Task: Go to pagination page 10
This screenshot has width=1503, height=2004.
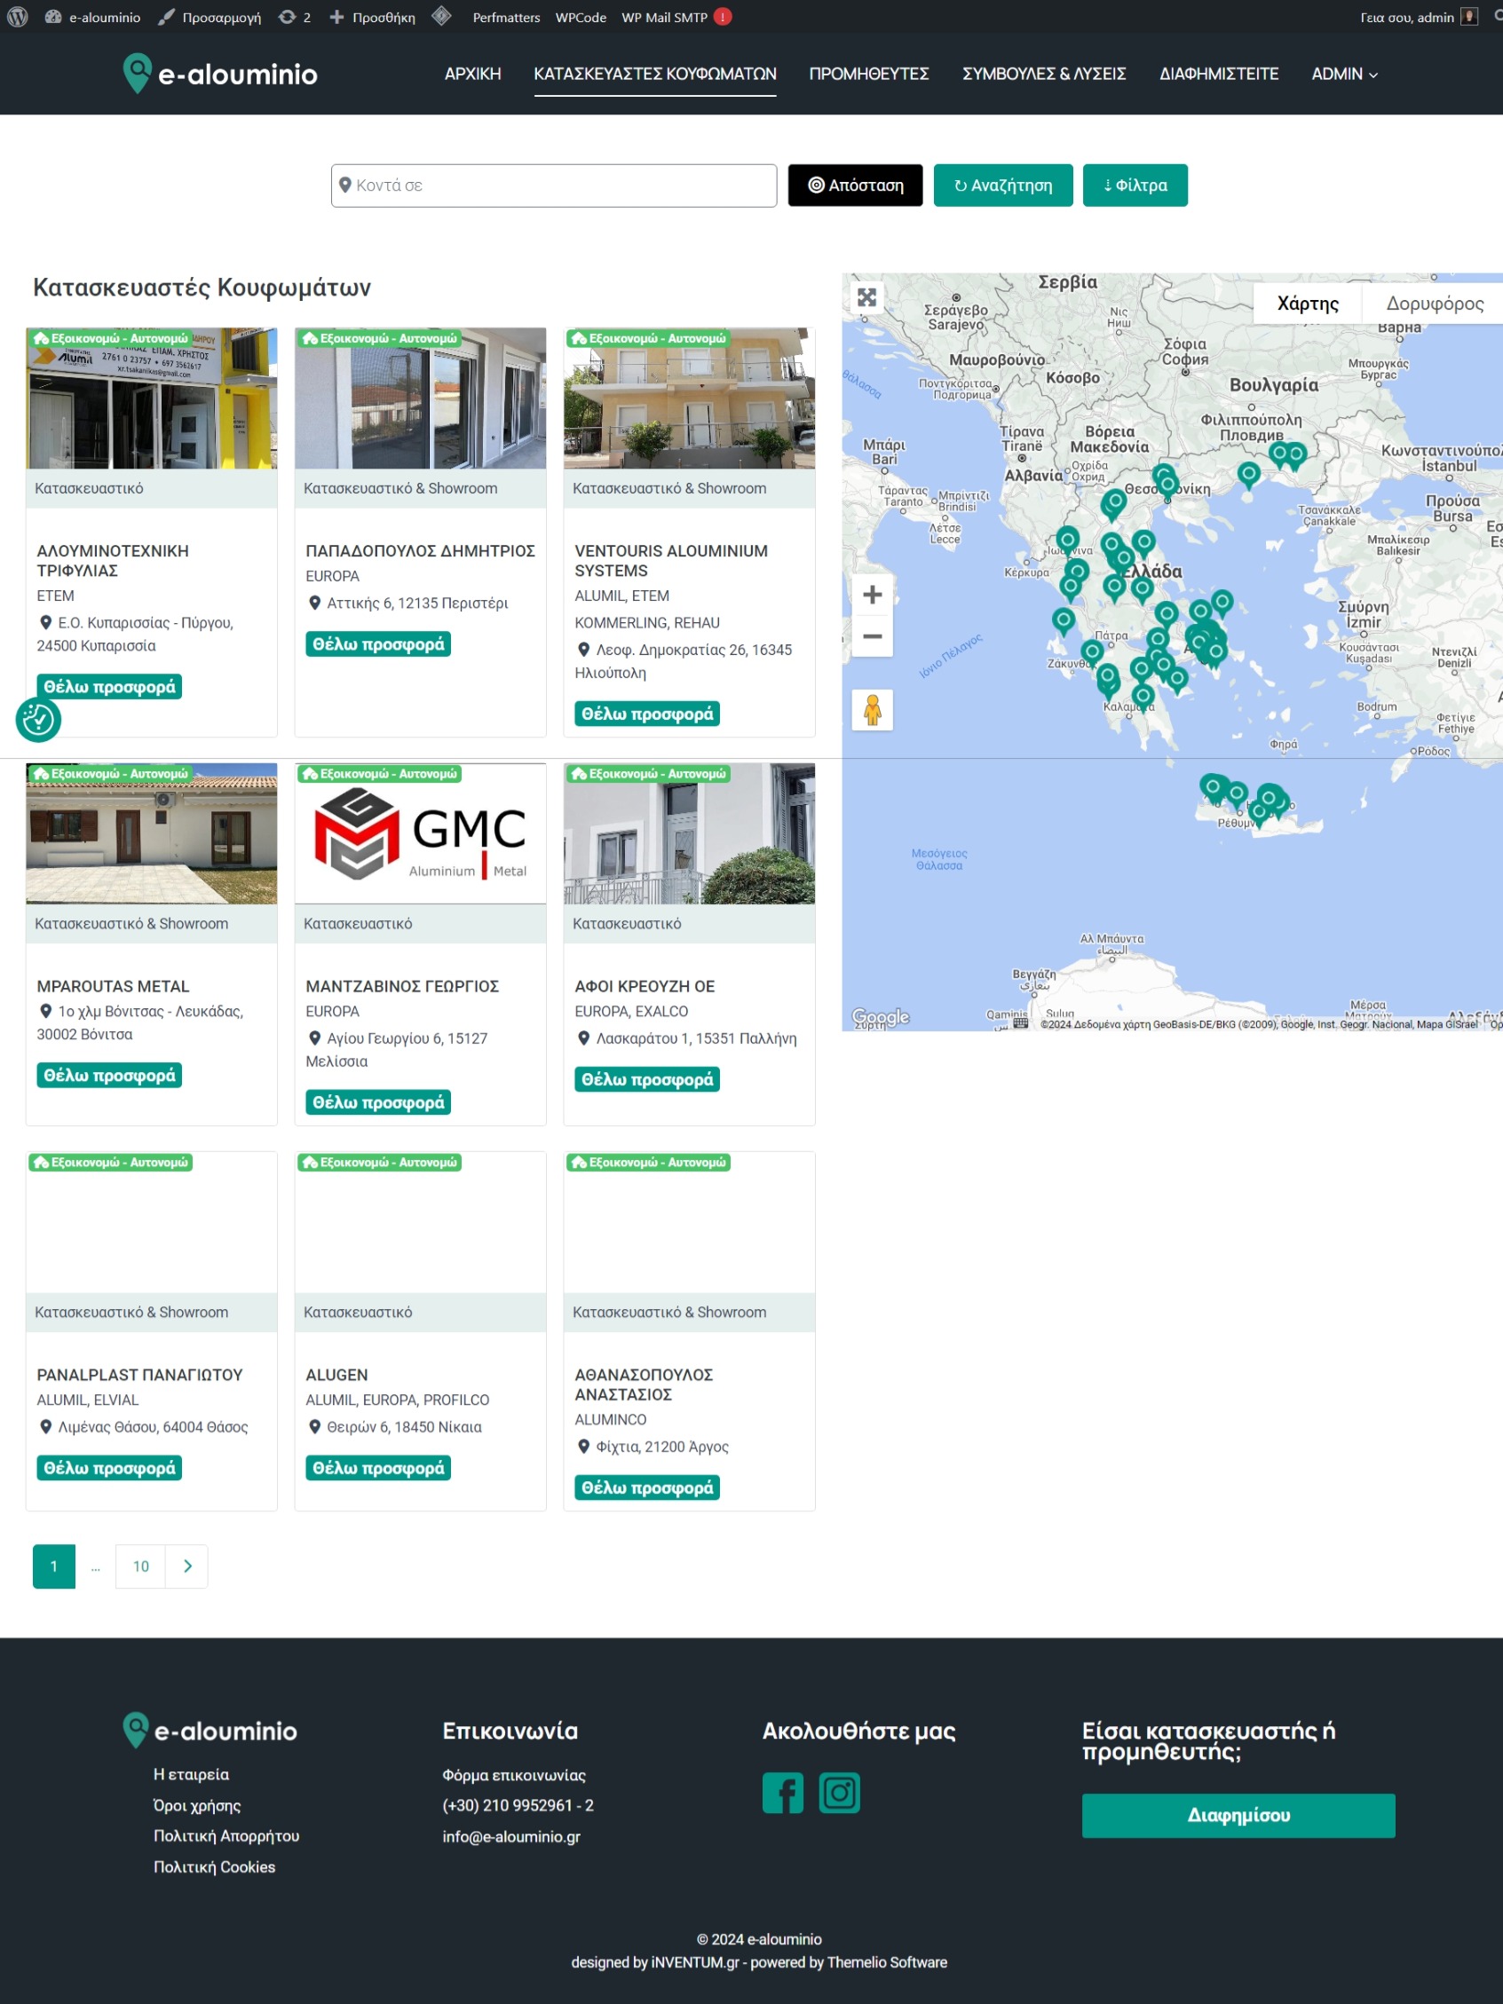Action: 140,1566
